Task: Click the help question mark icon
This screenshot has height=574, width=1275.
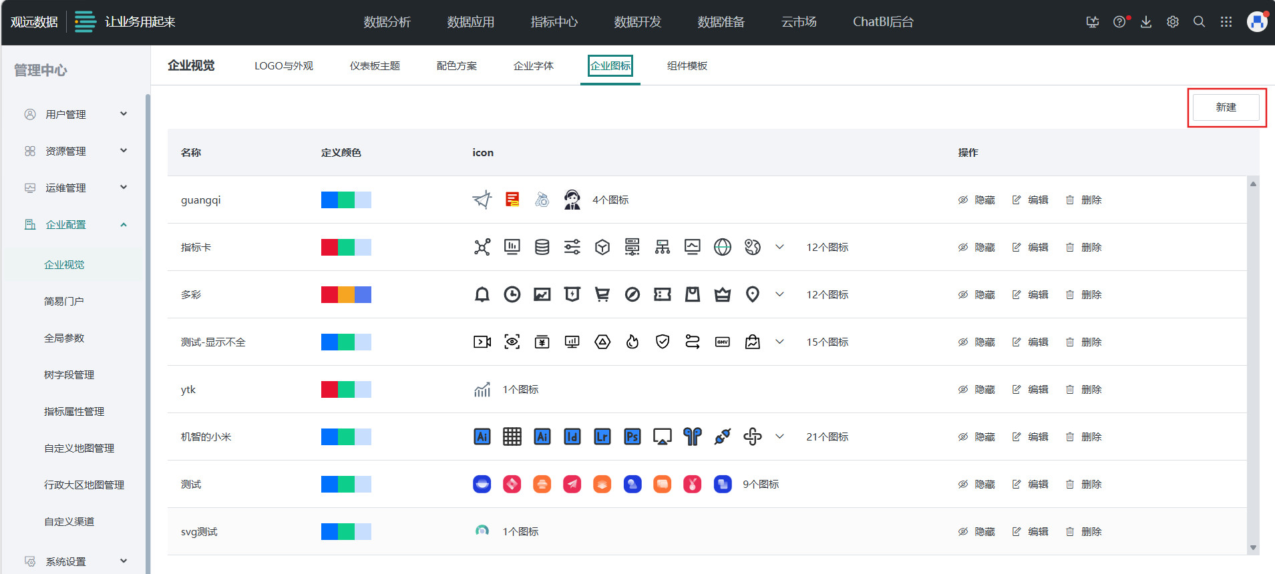Action: click(x=1119, y=22)
